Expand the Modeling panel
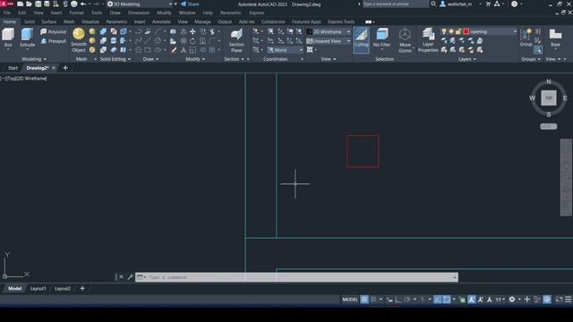573x322 pixels. (34, 59)
